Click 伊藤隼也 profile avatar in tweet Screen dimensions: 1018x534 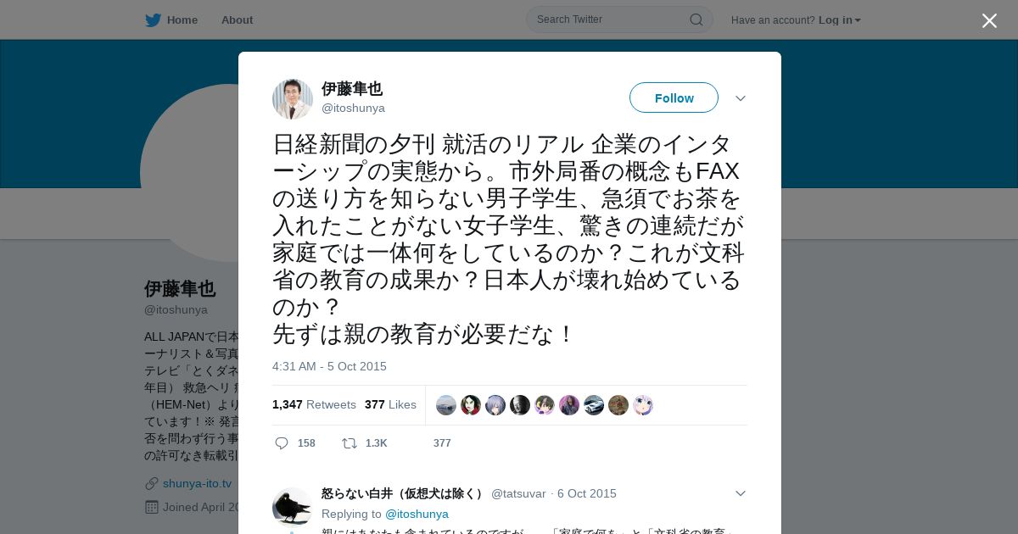pos(293,99)
